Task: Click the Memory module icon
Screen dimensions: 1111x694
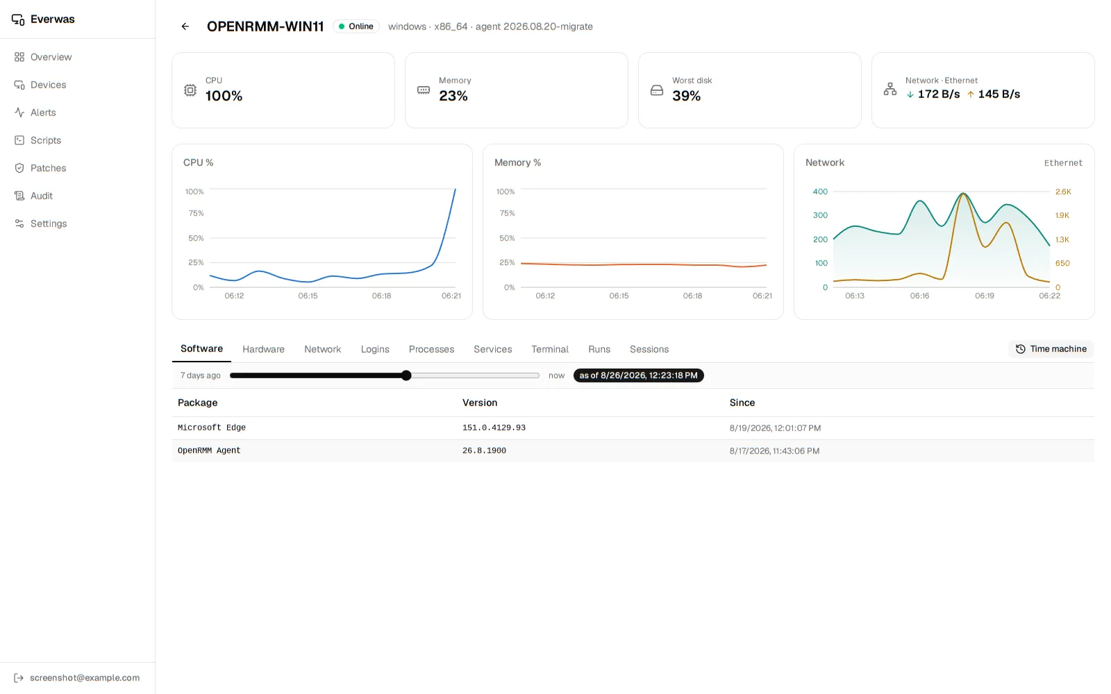Action: tap(424, 90)
